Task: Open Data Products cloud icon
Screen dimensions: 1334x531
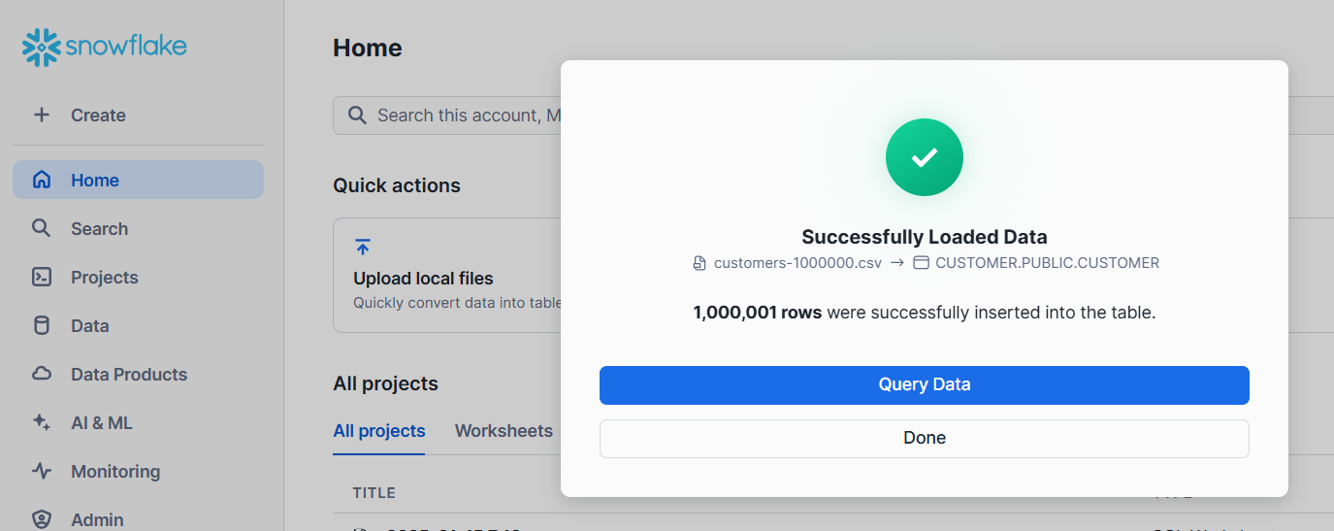Action: pyautogui.click(x=42, y=374)
